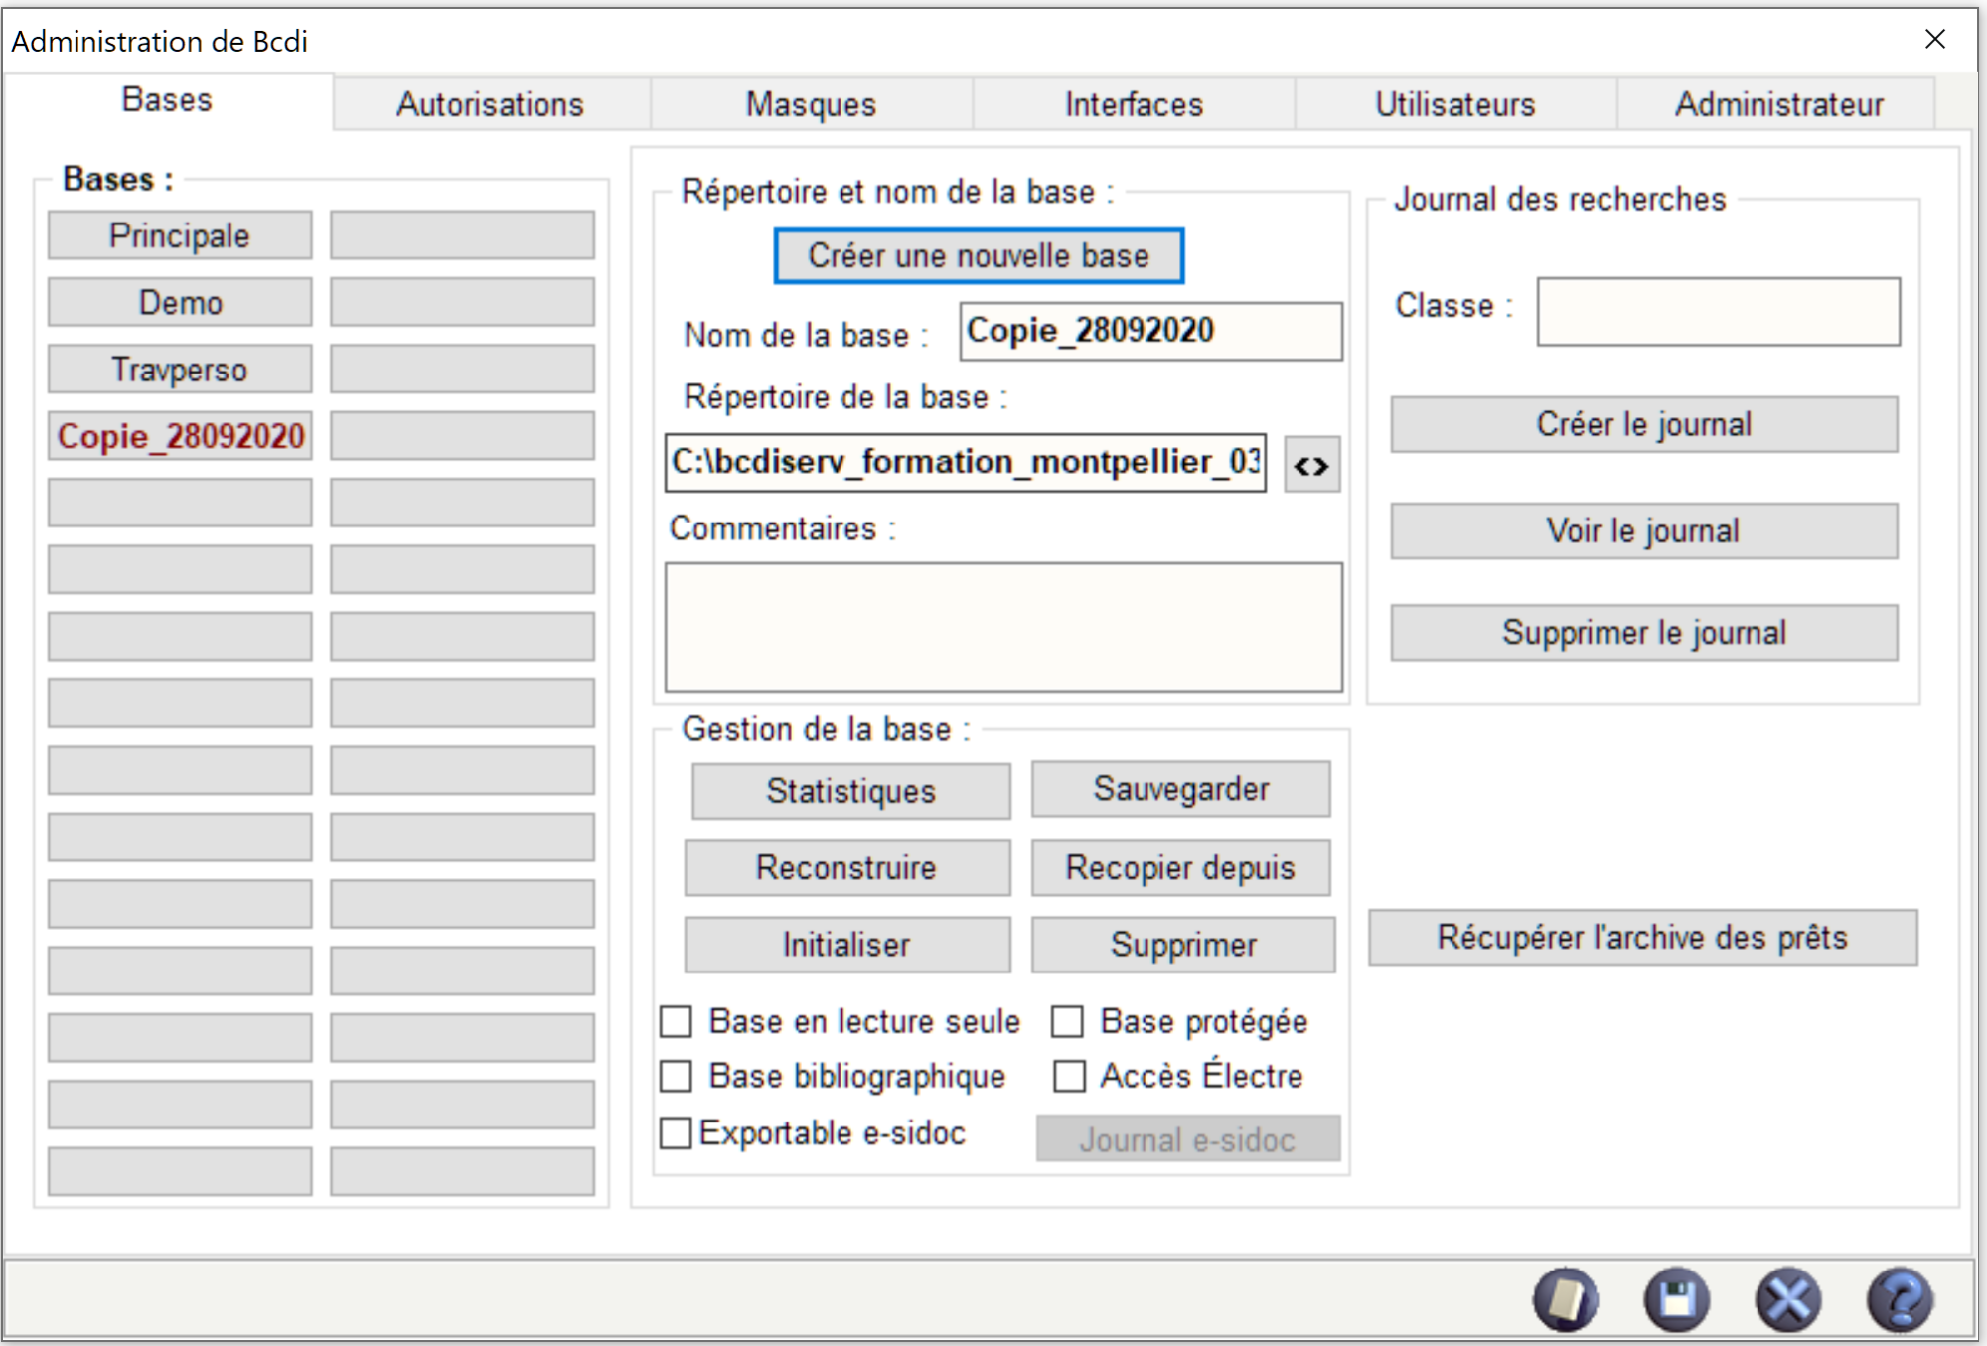The image size is (1987, 1346).
Task: Go to the Masques tab
Action: (x=812, y=104)
